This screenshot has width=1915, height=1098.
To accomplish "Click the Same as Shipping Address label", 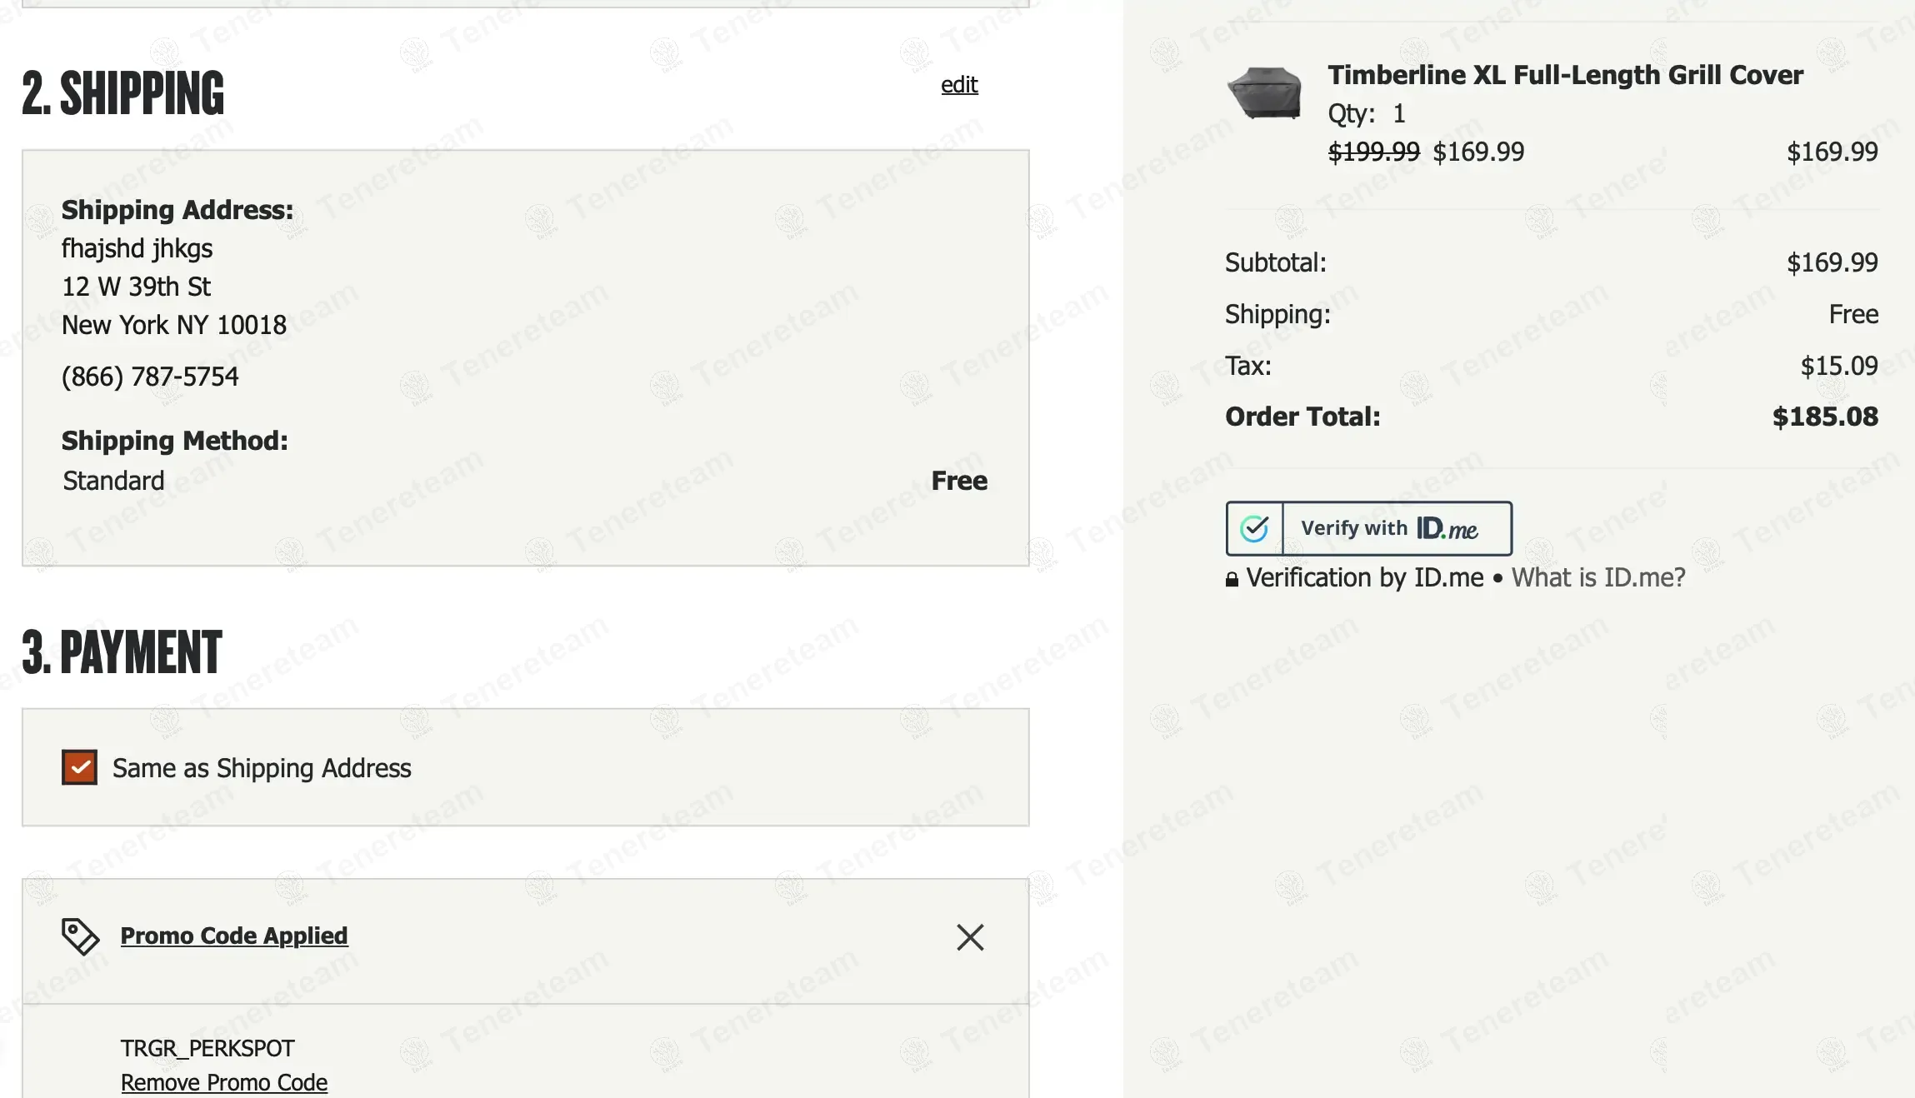I will [x=262, y=768].
